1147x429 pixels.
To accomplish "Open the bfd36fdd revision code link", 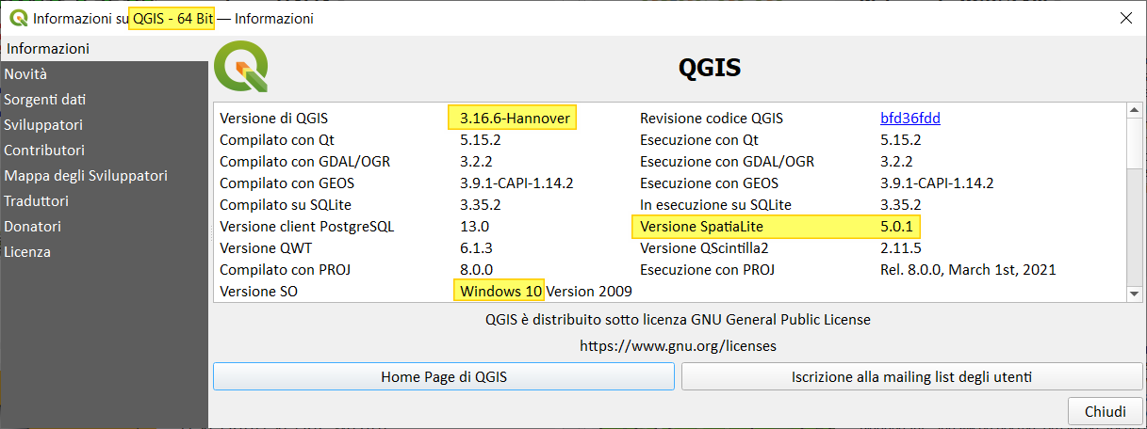I will click(909, 119).
